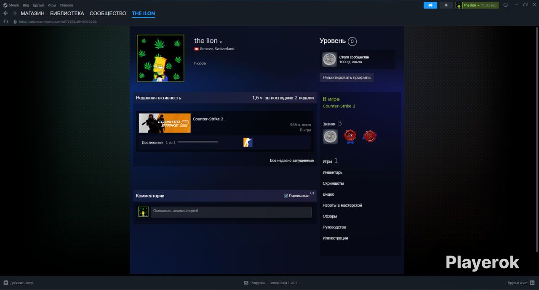Open Все недавно запущенные link
The width and height of the screenshot is (539, 290).
pos(292,160)
